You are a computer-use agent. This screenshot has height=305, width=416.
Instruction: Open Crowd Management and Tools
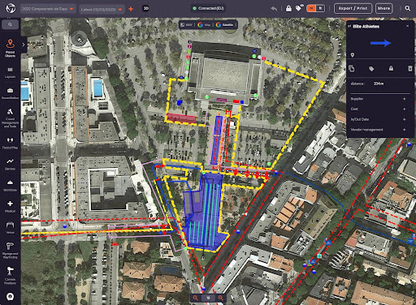click(x=10, y=118)
